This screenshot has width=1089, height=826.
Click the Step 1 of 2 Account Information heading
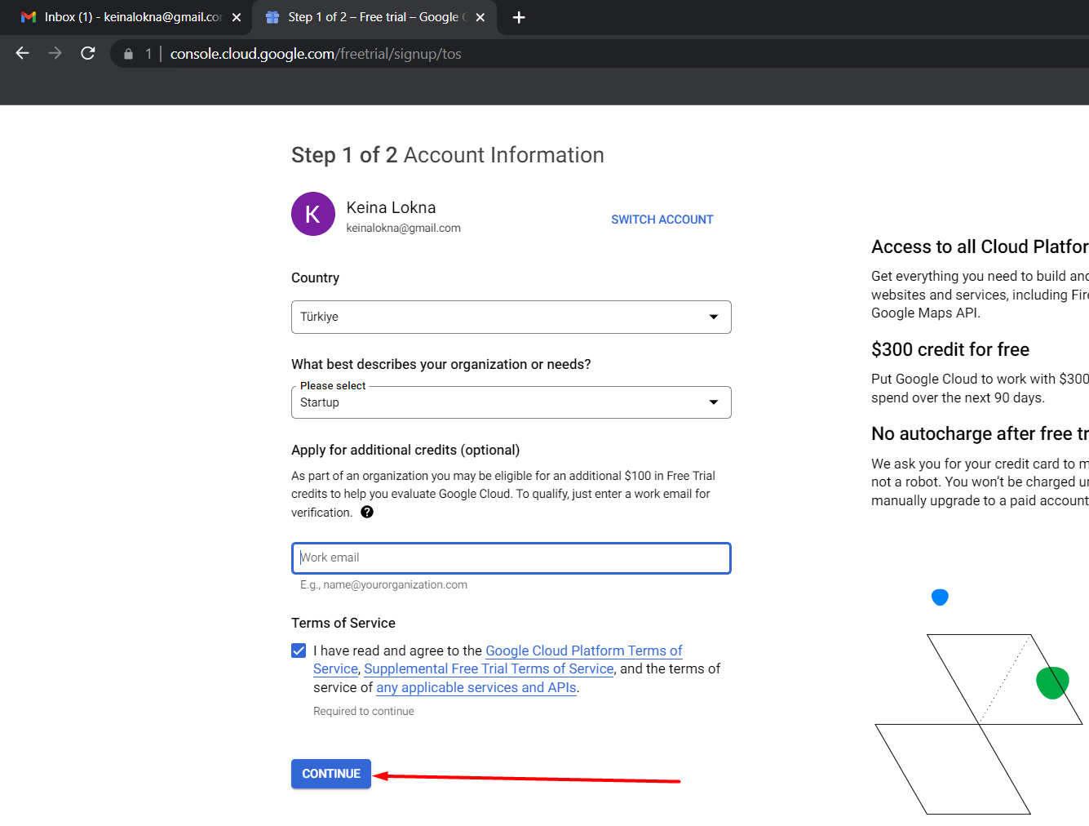pyautogui.click(x=448, y=155)
